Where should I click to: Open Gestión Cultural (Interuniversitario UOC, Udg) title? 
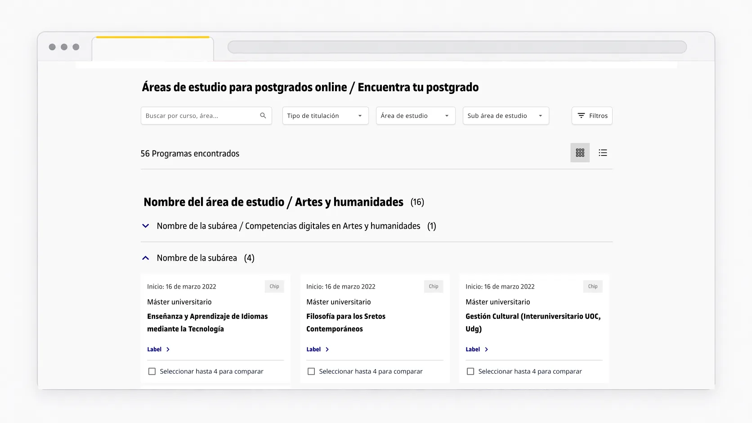pyautogui.click(x=533, y=323)
